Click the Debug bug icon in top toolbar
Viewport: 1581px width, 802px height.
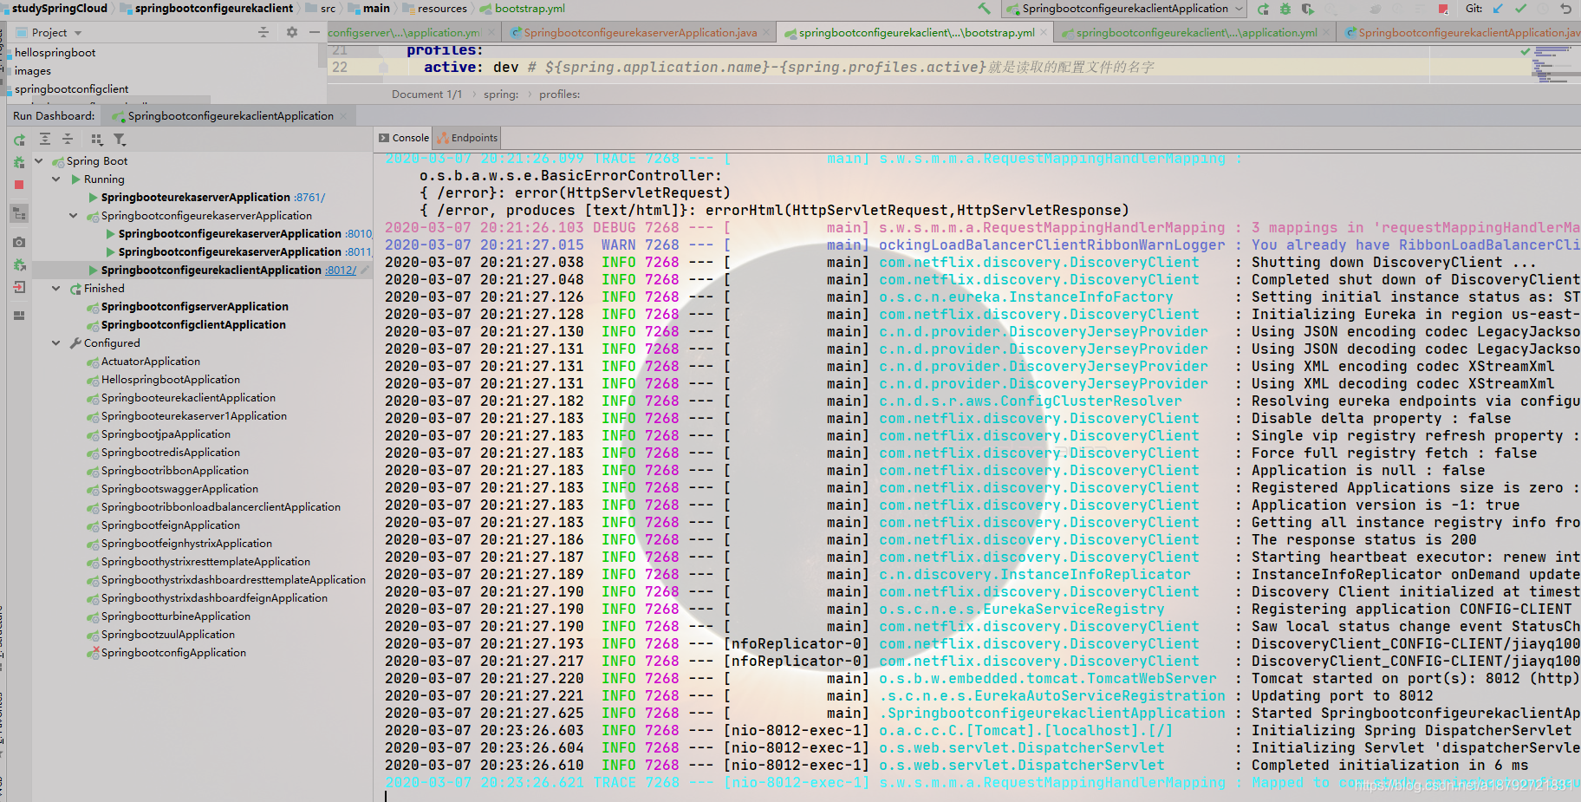click(x=1285, y=9)
